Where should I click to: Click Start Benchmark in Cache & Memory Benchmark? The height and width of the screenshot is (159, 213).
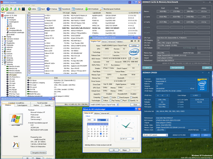[x=177, y=68]
